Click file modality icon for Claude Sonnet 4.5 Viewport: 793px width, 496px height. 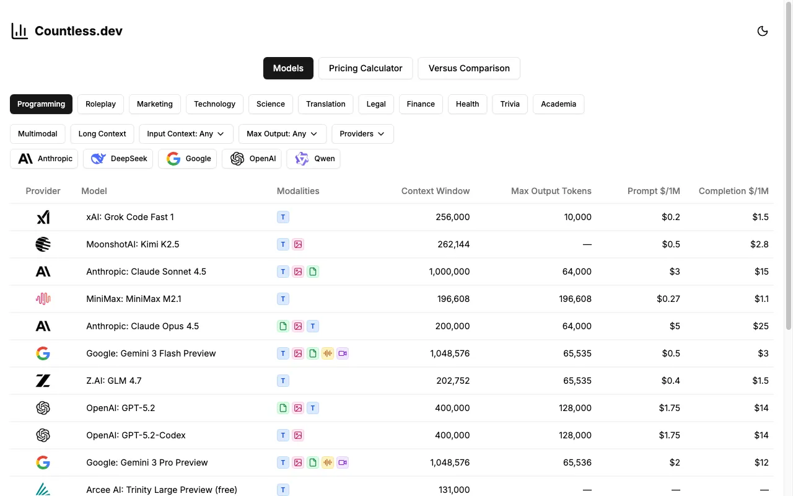313,272
